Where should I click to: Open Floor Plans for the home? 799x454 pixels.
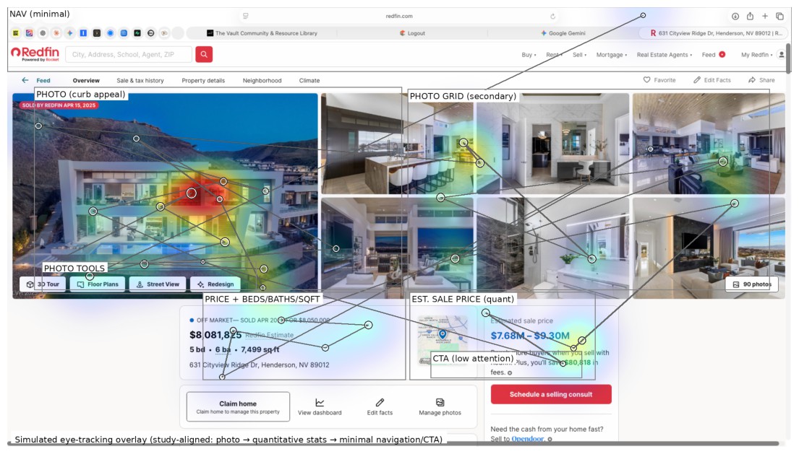[101, 284]
